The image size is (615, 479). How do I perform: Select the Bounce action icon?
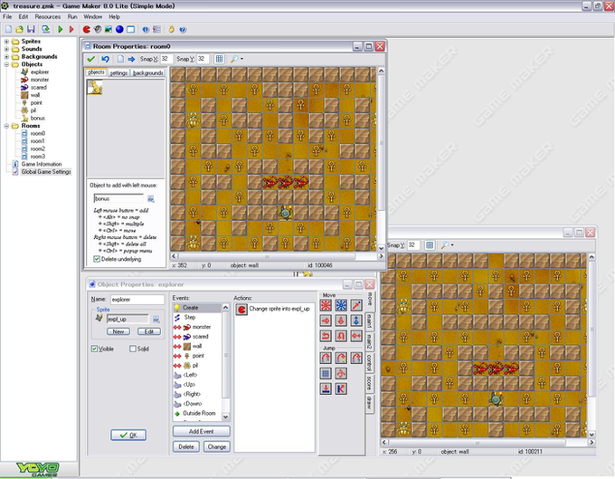341,389
